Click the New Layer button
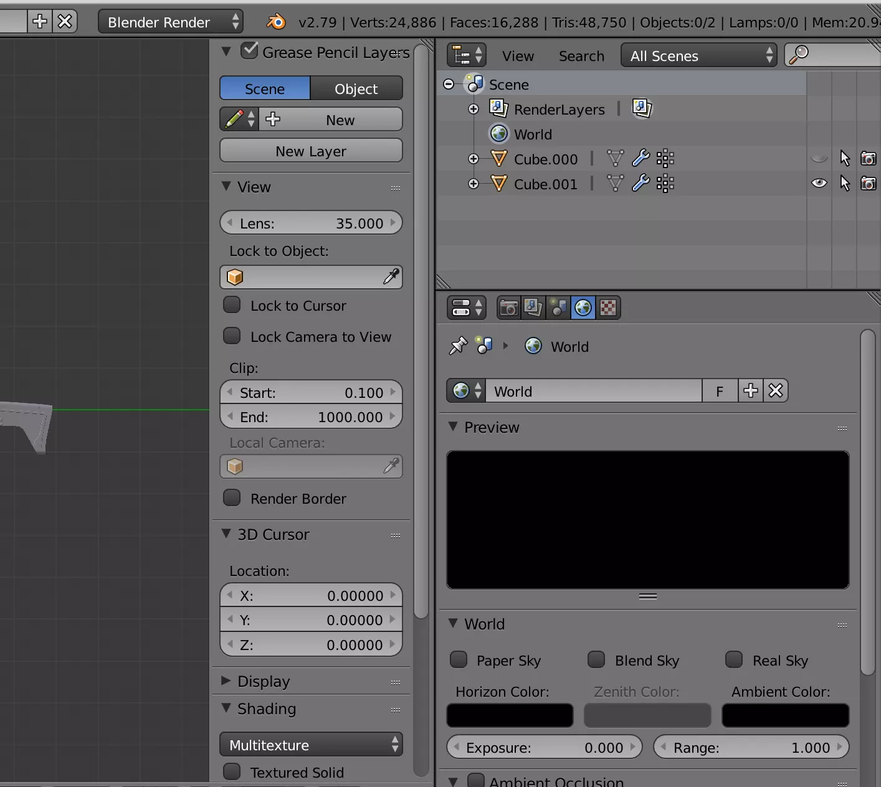Image resolution: width=881 pixels, height=787 pixels. tap(311, 151)
